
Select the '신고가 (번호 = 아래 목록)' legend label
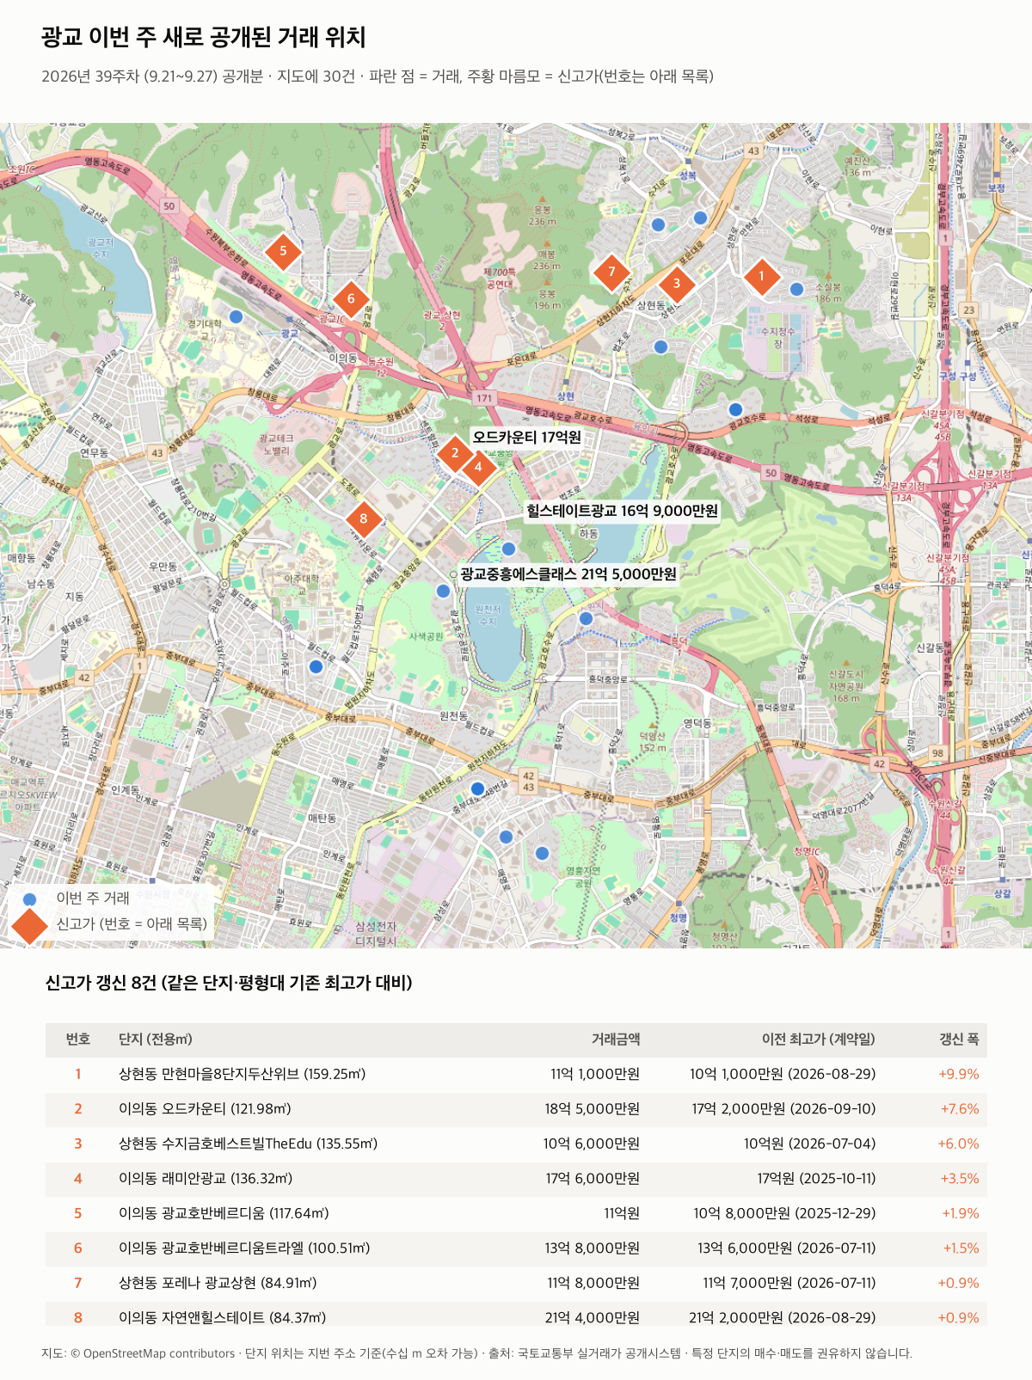coord(132,924)
